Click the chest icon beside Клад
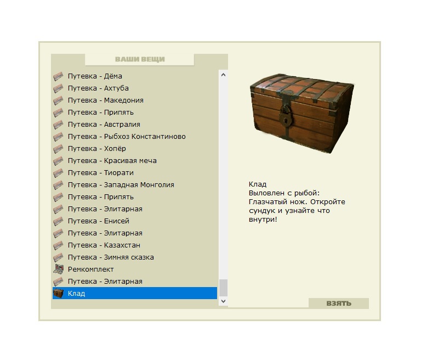Viewport: 421px width, 337px height. (x=58, y=293)
